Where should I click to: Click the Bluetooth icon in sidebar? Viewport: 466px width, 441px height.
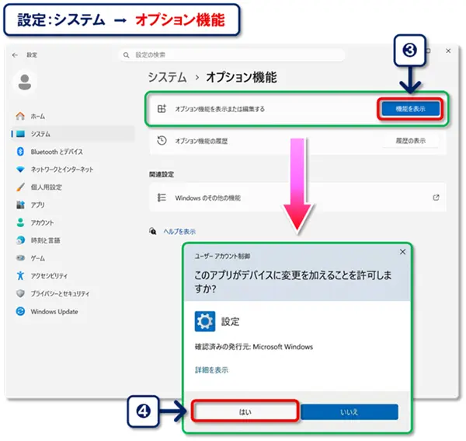[x=20, y=152]
